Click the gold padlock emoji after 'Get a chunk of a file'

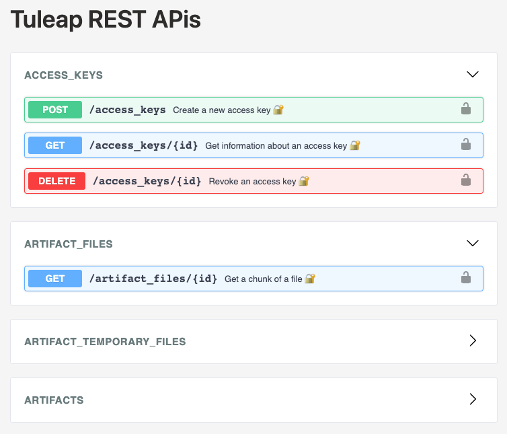pos(310,279)
